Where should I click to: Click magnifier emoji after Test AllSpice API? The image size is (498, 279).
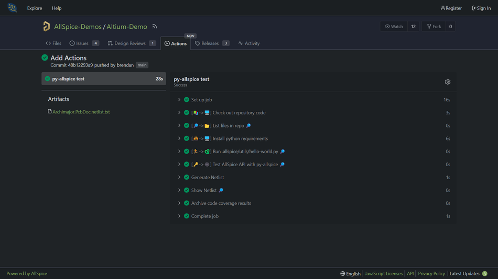283,165
